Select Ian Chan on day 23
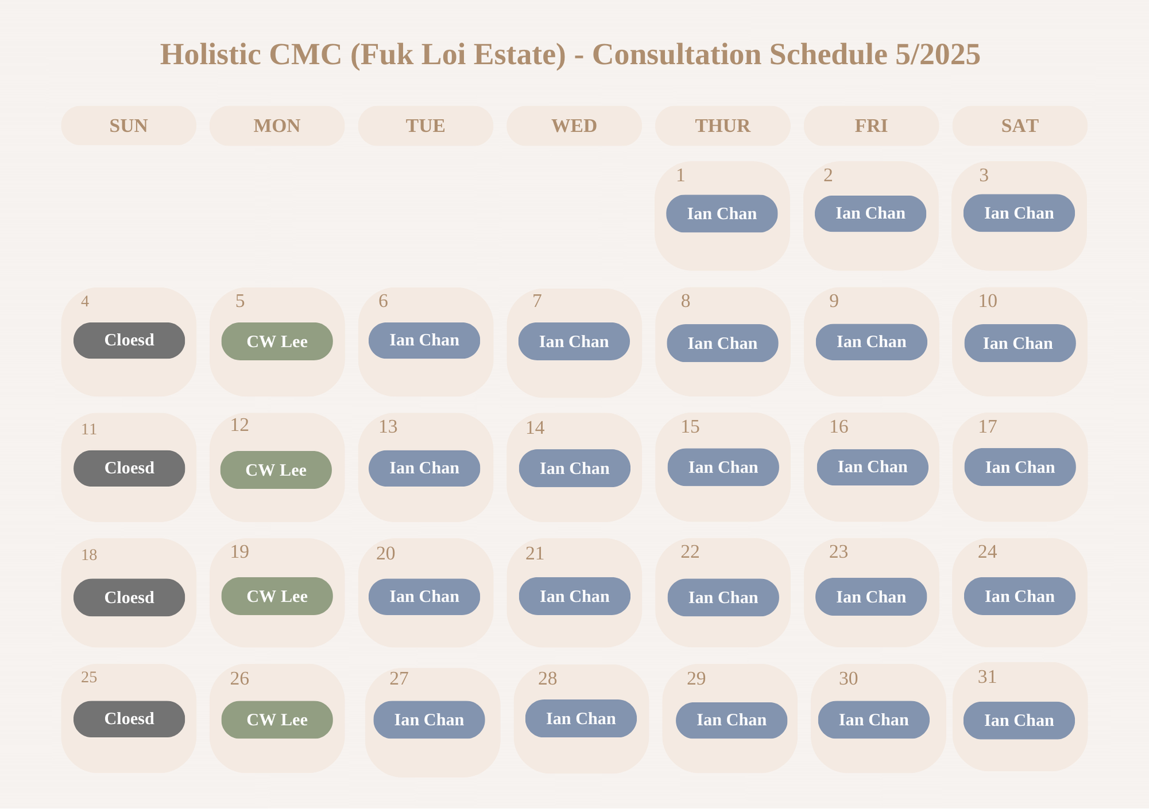 [x=871, y=597]
